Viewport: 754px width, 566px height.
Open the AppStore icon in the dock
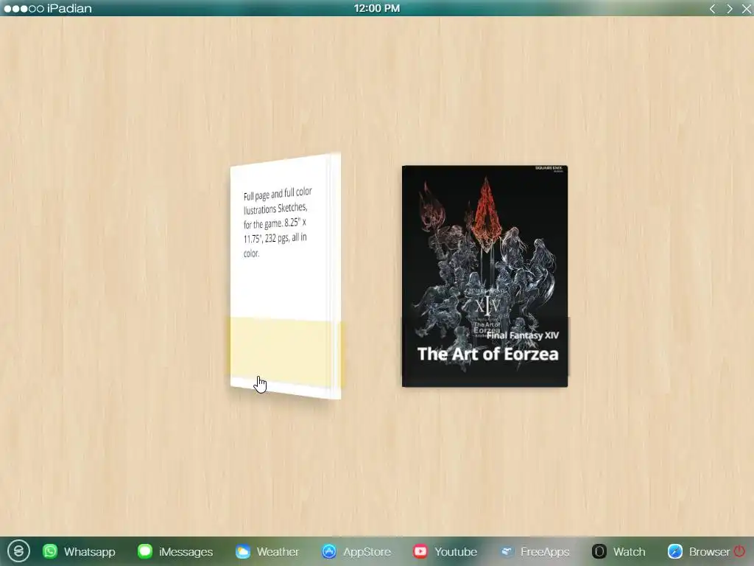click(329, 551)
